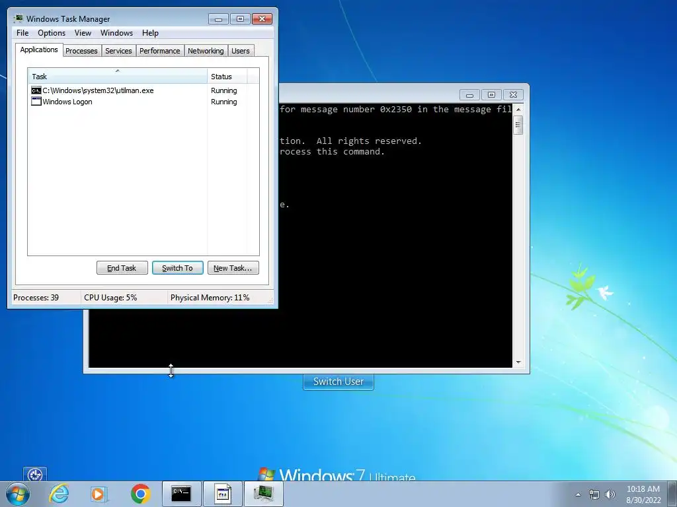Viewport: 677px width, 507px height.
Task: Click the Show desktop strip at taskbar end
Action: (x=672, y=494)
